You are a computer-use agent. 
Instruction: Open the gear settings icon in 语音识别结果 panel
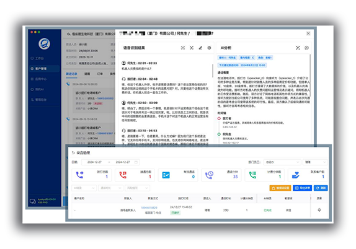click(209, 48)
